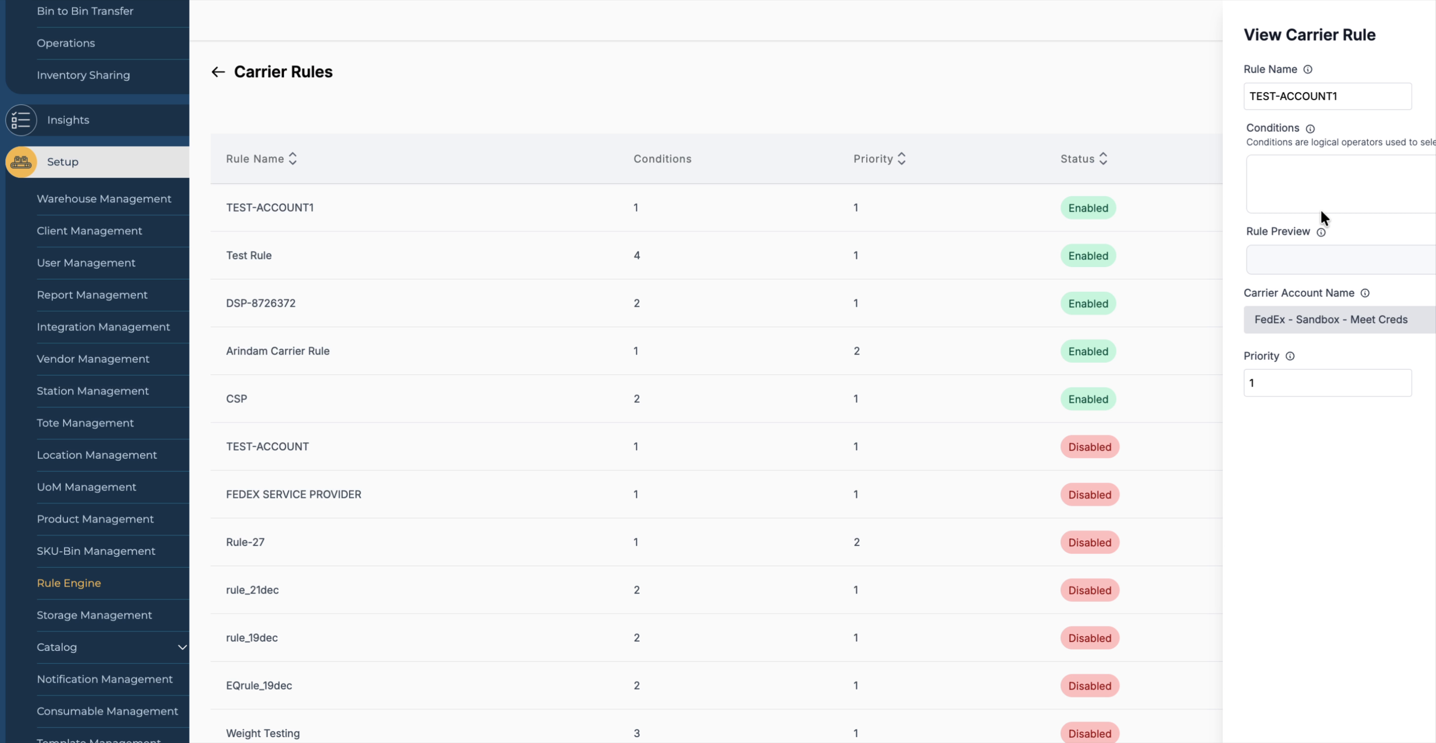Viewport: 1436px width, 743px height.
Task: Open Storage Management
Action: 94,615
